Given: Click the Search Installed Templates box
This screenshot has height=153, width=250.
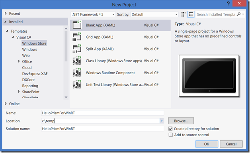Looking at the screenshot, I should click(x=216, y=14).
